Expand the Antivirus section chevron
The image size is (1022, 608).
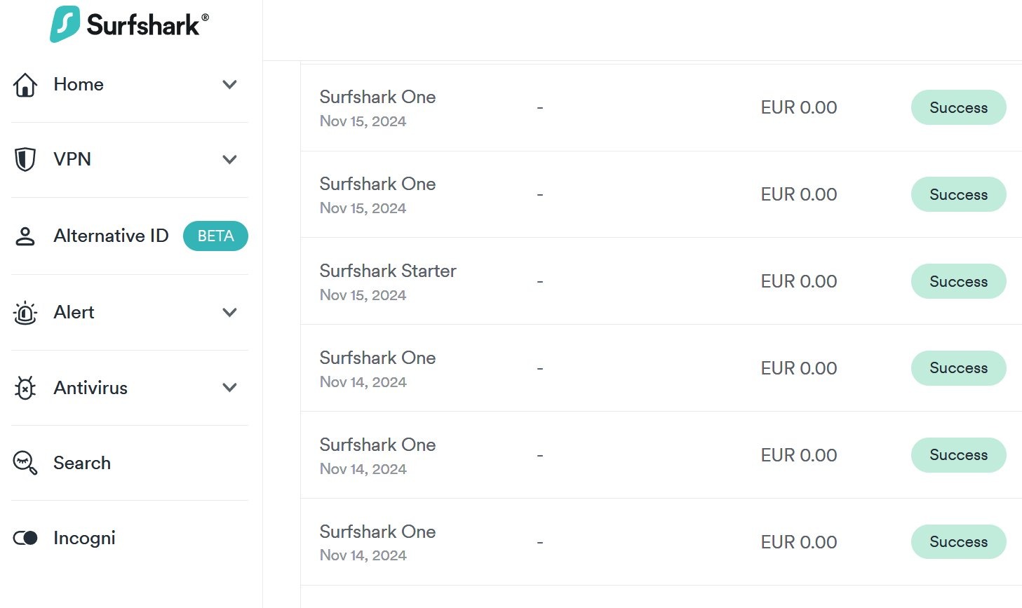click(x=229, y=387)
